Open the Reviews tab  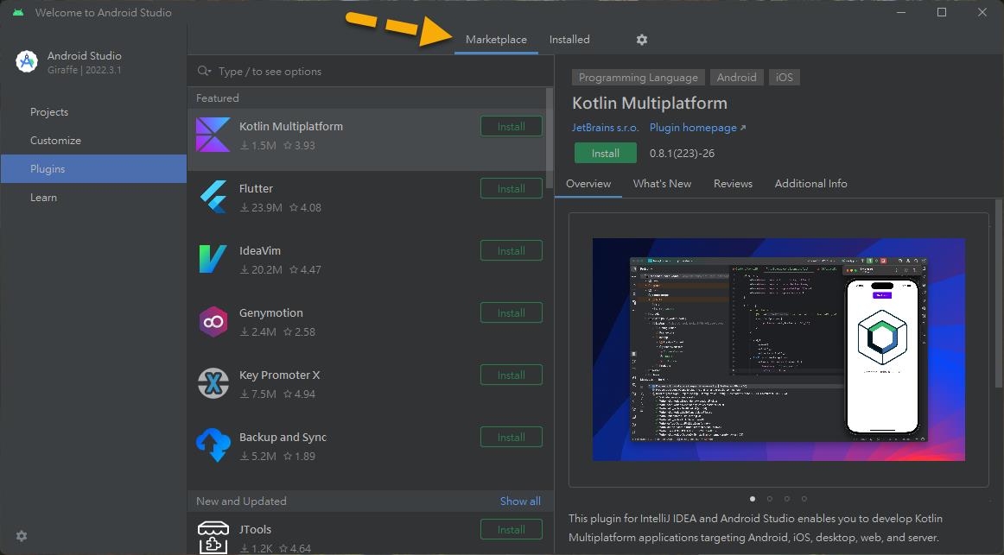tap(733, 184)
